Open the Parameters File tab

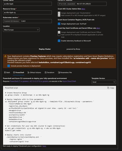65,73
